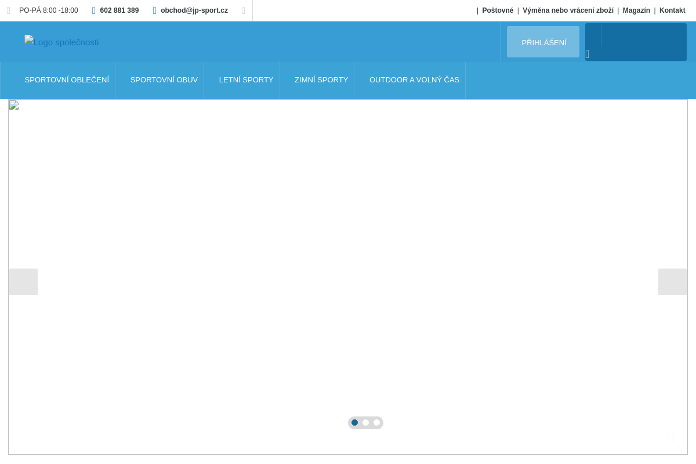Expand the Sportovní oblečení category
This screenshot has width=696, height=464.
67,80
